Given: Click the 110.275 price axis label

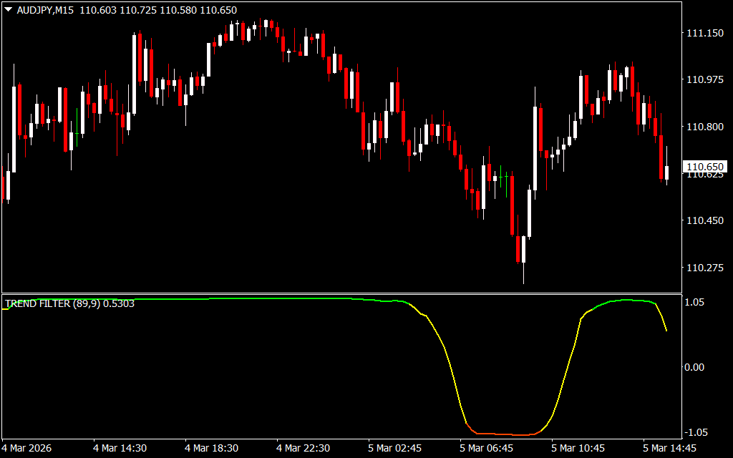Looking at the screenshot, I should [x=704, y=268].
